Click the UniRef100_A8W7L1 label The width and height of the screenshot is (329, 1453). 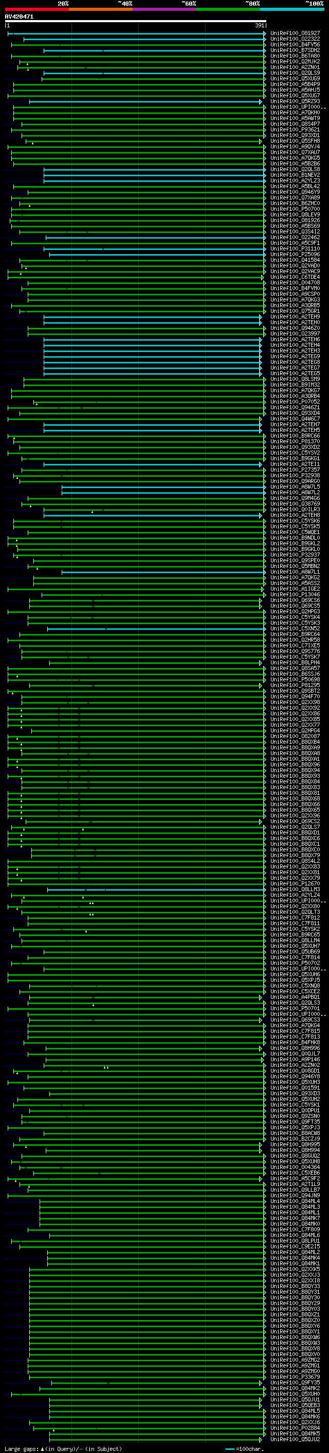tap(295, 572)
